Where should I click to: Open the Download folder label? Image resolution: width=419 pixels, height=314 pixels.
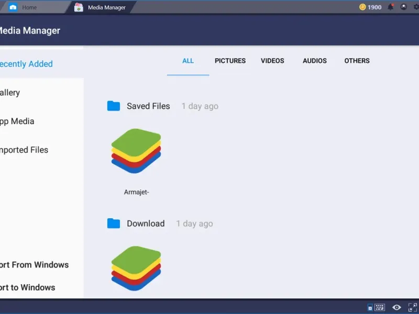146,223
